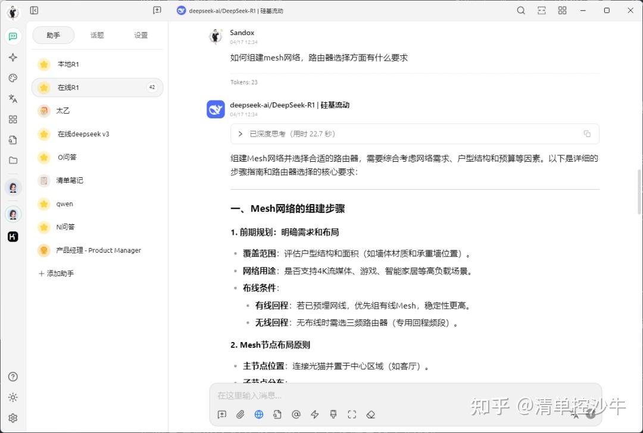Switch to the 设置 tab
Viewport: 643px width, 433px height.
point(141,35)
